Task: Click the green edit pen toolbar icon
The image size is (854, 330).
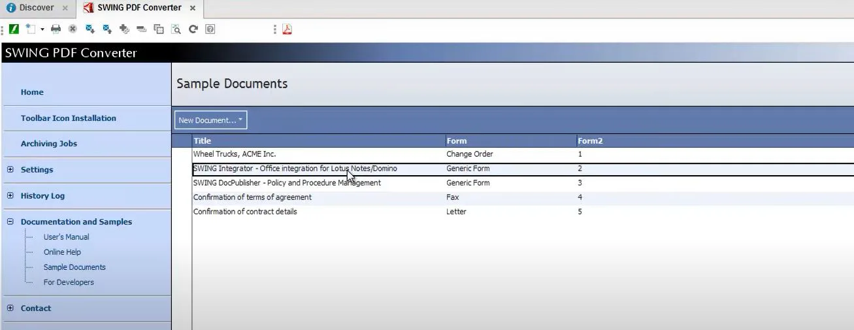Action: [14, 29]
